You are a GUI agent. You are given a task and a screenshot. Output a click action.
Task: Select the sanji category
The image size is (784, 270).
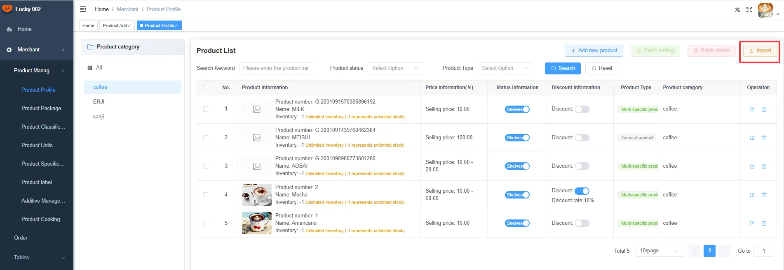[99, 117]
